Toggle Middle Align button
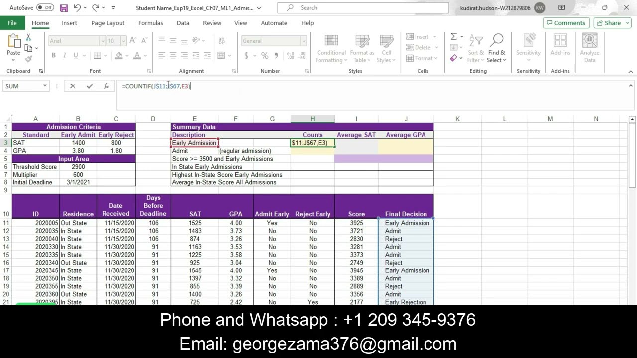Viewport: 637px width, 358px height. point(173,41)
